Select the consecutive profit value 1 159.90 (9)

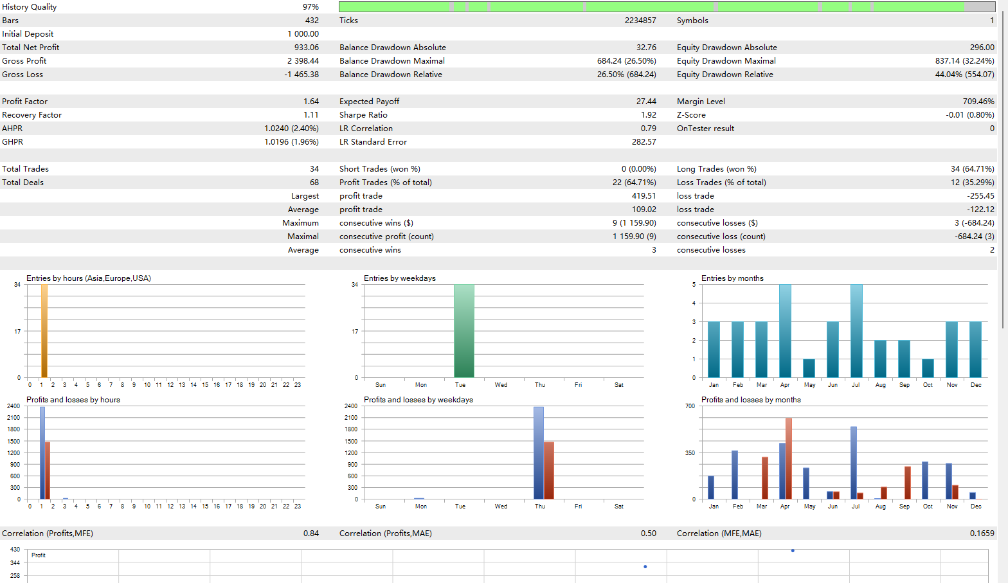point(634,236)
